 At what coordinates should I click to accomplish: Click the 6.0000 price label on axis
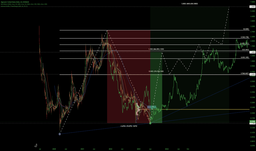click(x=252, y=7)
